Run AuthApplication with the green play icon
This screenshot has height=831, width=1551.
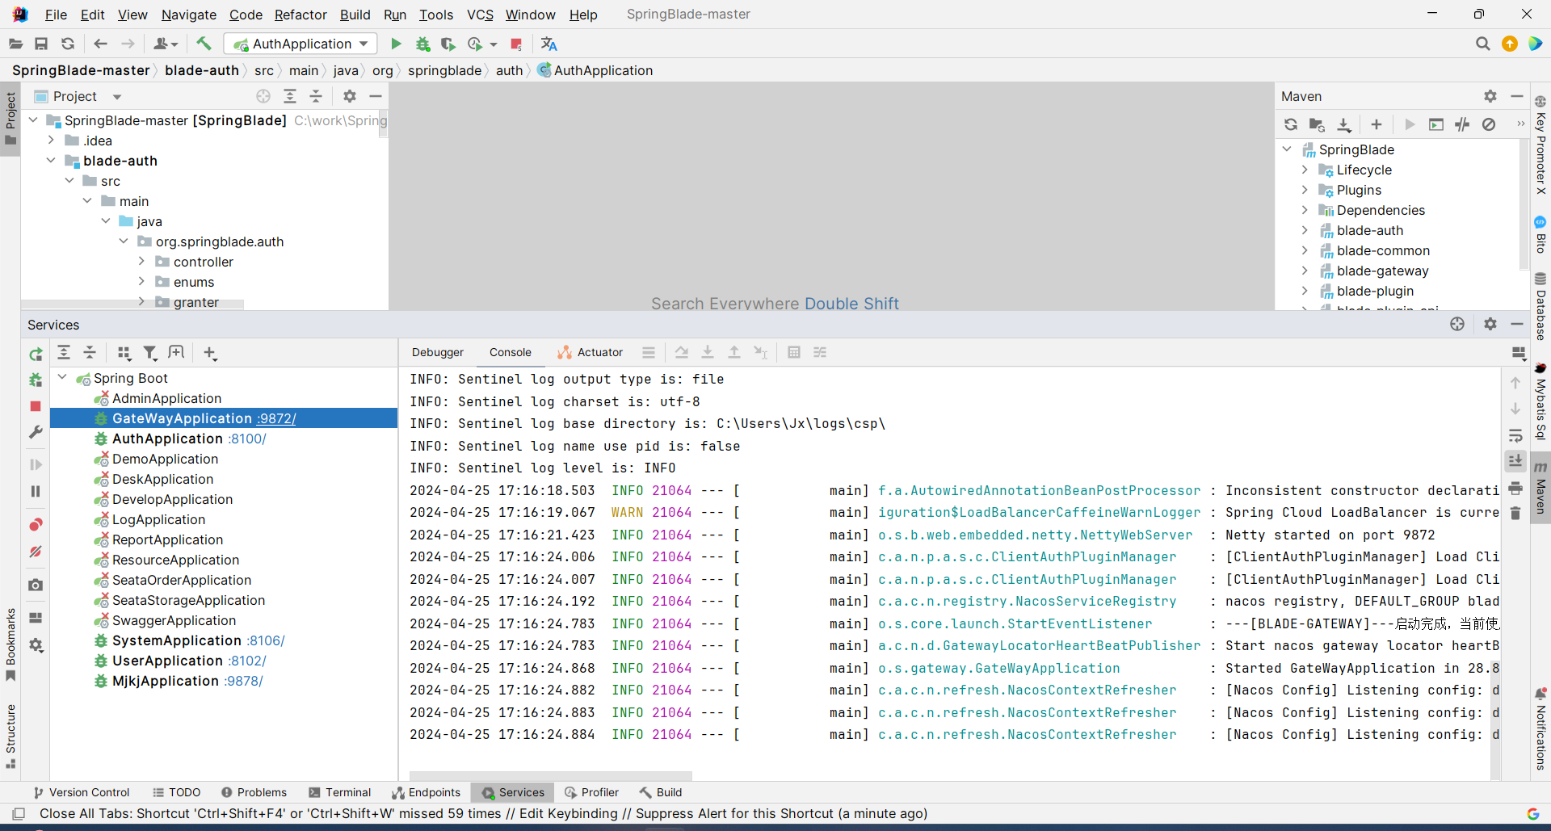pyautogui.click(x=396, y=44)
